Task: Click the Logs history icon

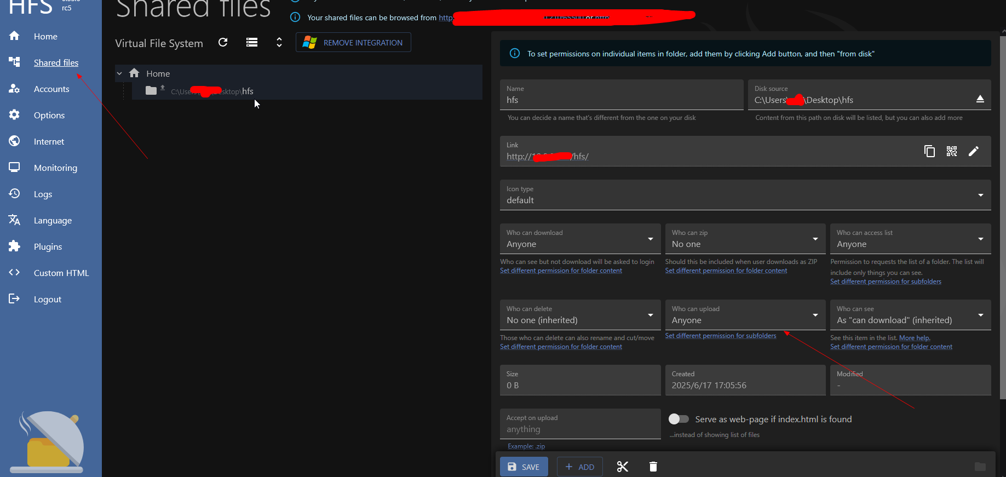Action: [x=14, y=193]
